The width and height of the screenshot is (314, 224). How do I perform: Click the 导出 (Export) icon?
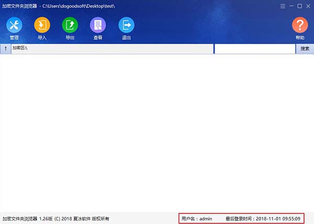pyautogui.click(x=70, y=25)
